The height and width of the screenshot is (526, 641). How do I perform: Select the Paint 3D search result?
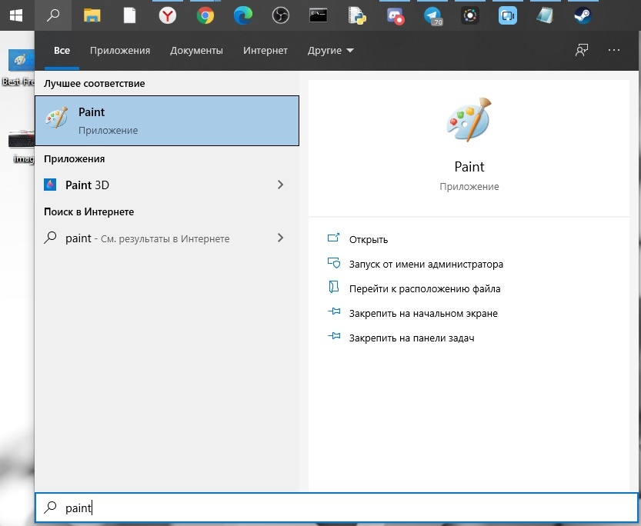(x=167, y=185)
